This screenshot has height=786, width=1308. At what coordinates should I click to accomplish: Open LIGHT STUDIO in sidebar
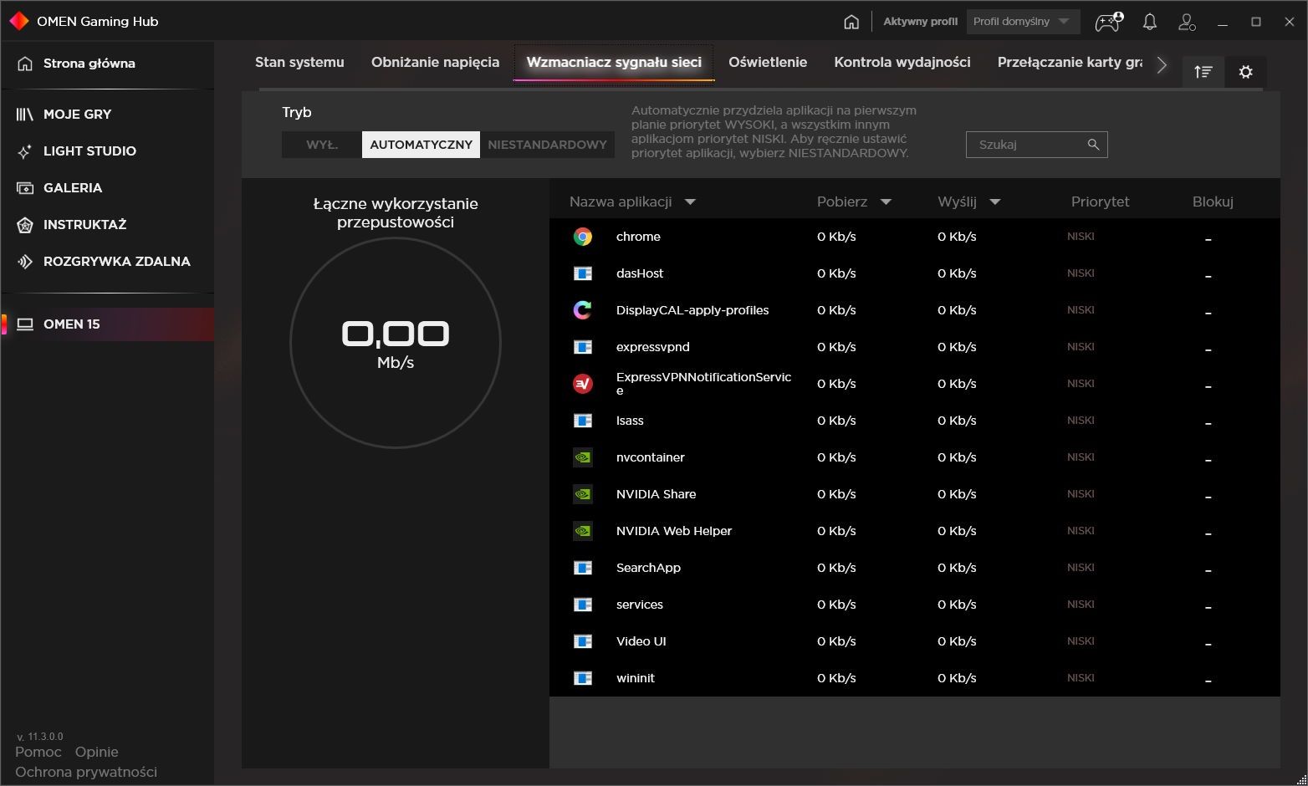tap(107, 151)
